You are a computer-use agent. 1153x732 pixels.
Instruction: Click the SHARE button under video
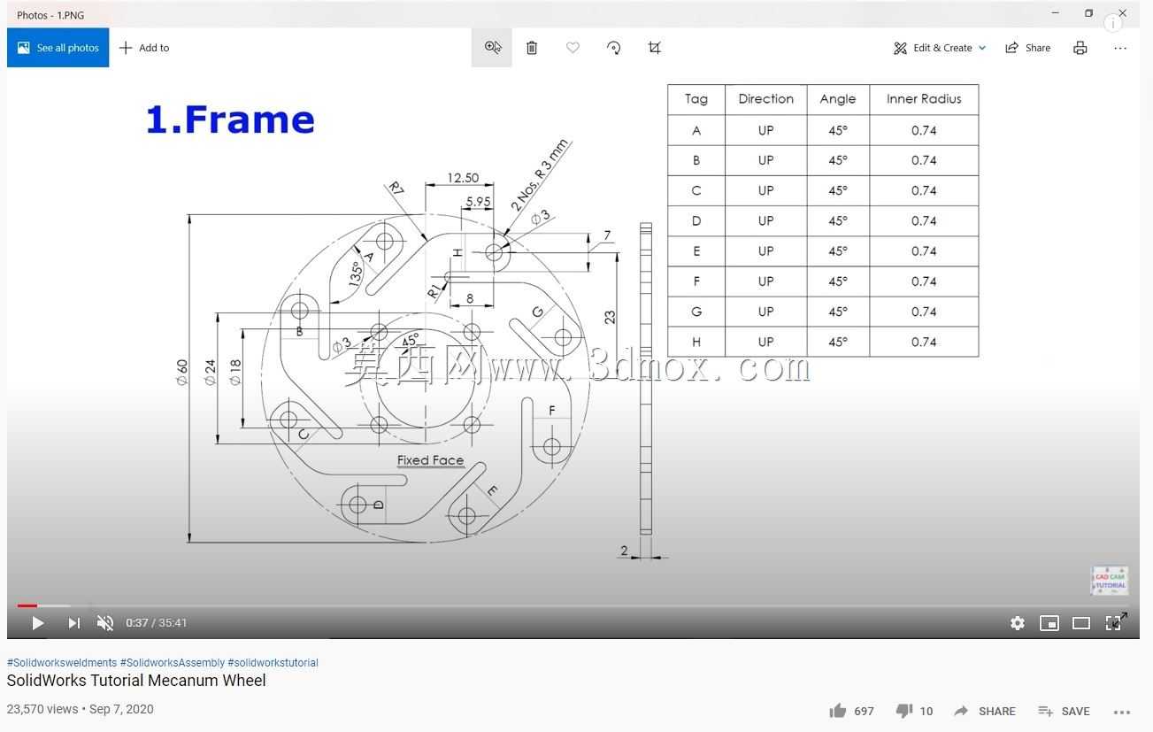point(984,711)
